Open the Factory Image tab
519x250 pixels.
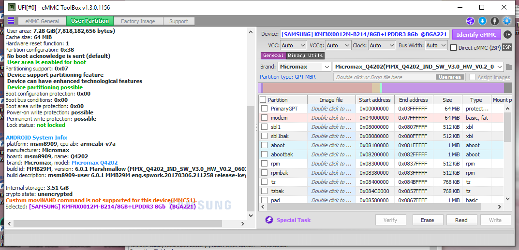138,21
